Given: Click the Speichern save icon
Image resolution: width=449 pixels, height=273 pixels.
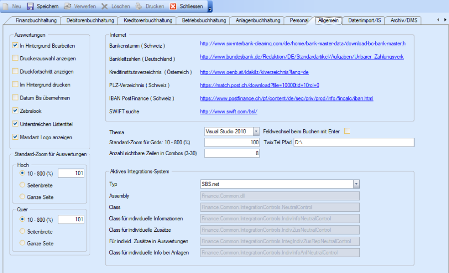Looking at the screenshot, I should click(x=30, y=6).
